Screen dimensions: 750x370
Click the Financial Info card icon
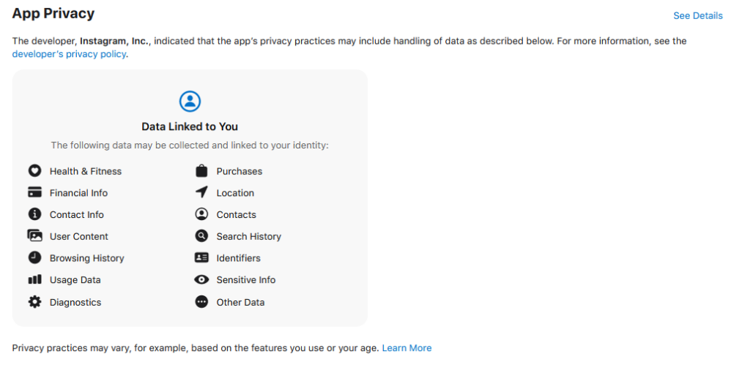[34, 193]
